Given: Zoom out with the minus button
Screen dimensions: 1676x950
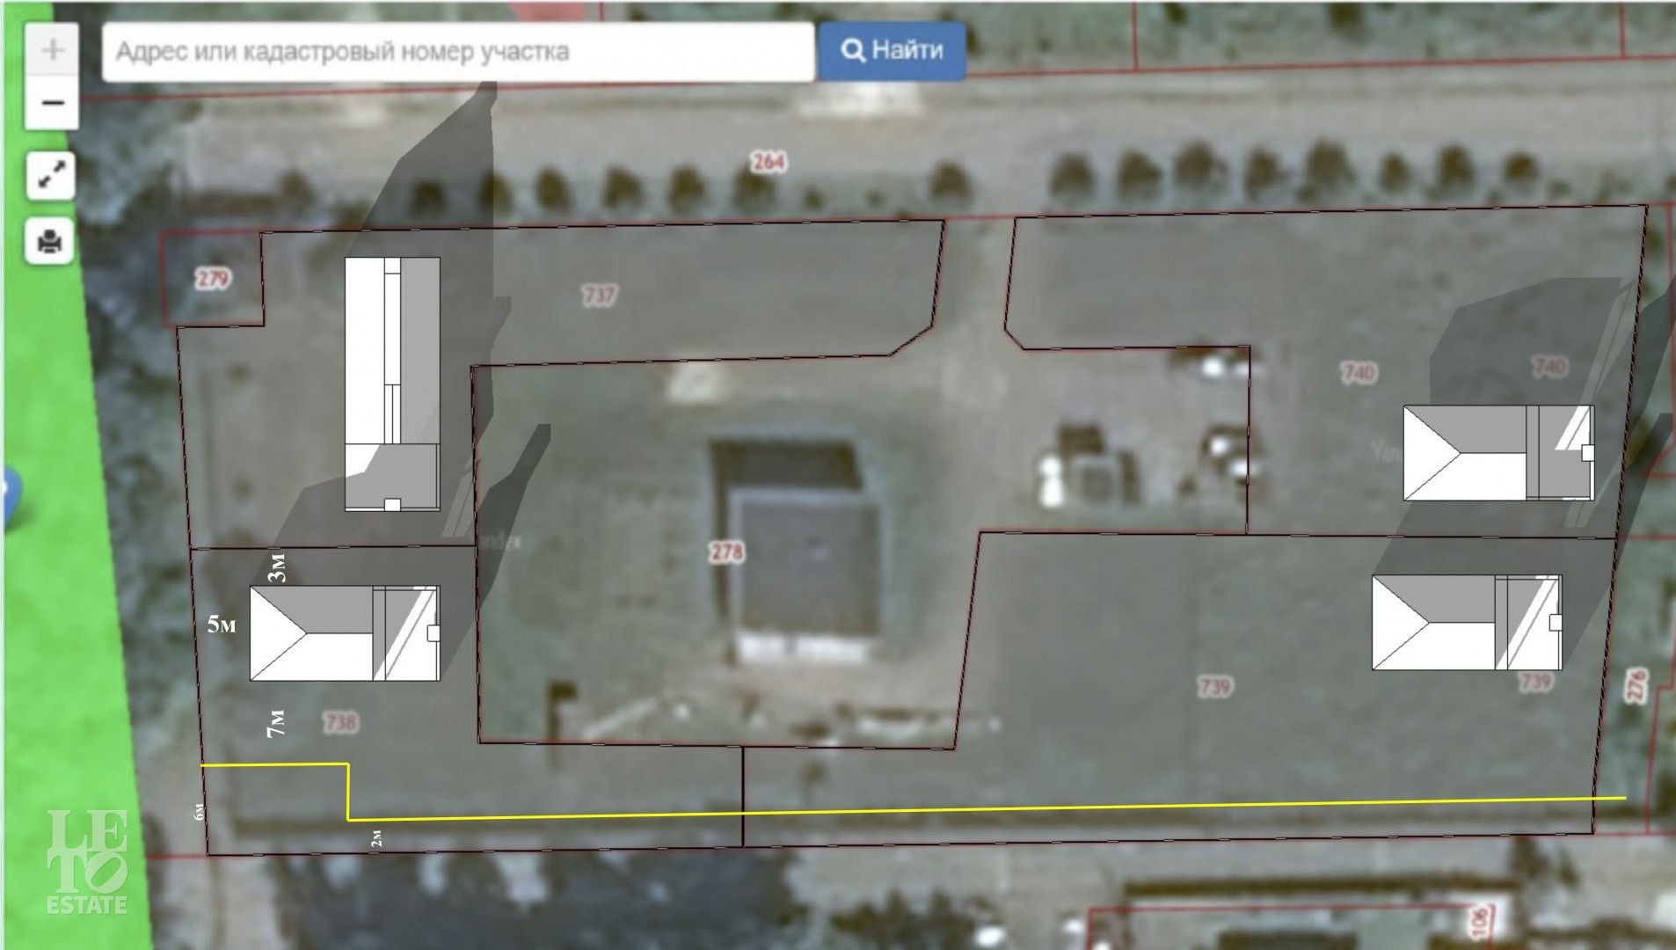Looking at the screenshot, I should [52, 103].
